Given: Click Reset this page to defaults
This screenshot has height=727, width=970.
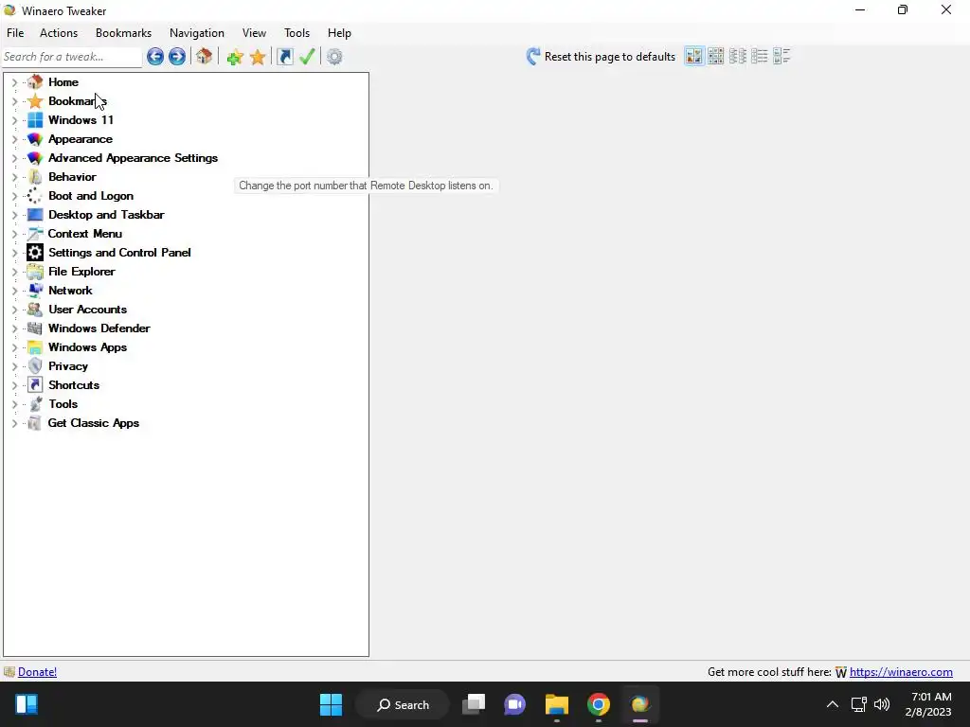Looking at the screenshot, I should click(601, 56).
